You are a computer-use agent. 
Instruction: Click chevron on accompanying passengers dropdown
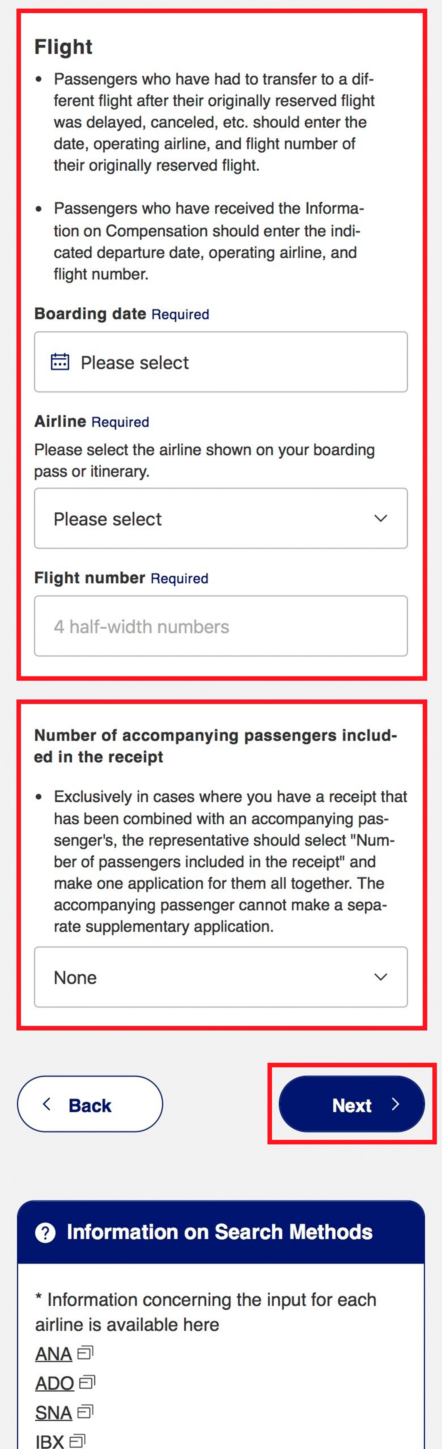[x=381, y=977]
